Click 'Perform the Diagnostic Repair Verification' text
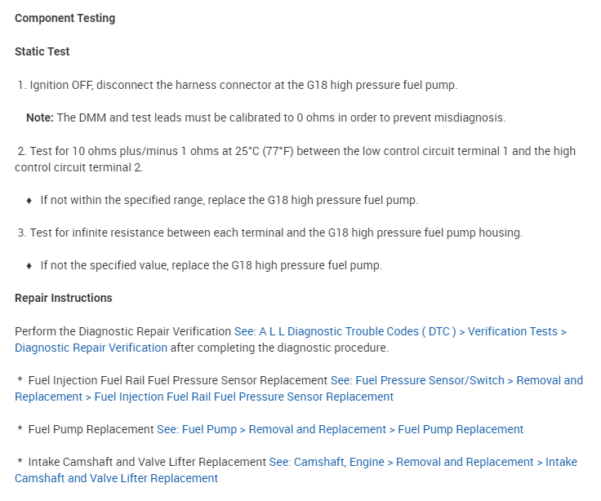601x501 pixels. 122,331
